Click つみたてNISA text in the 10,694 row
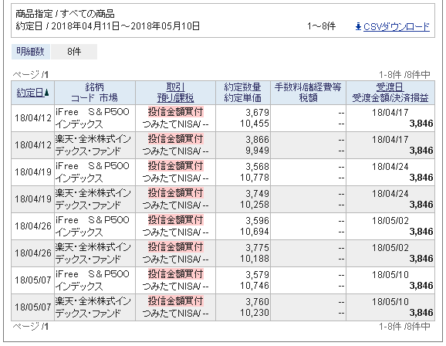The height and width of the screenshot is (346, 446). 171,232
